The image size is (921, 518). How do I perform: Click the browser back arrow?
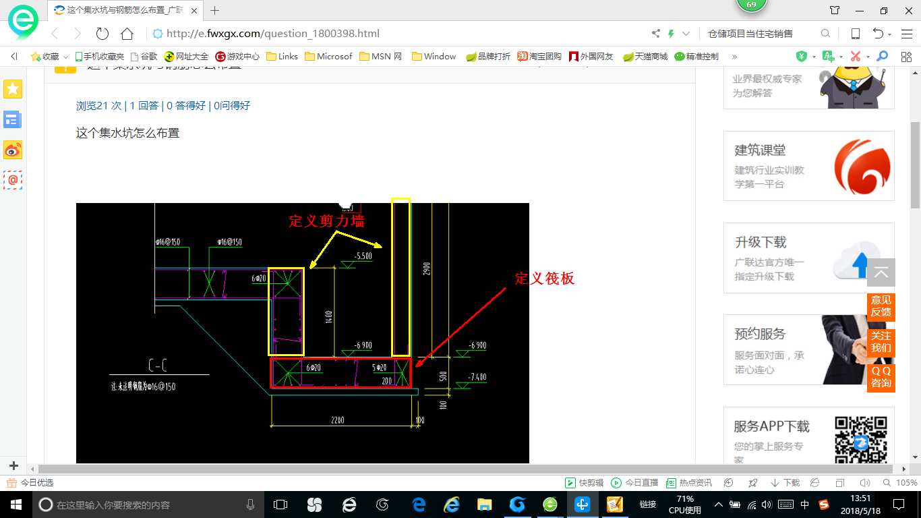(55, 34)
